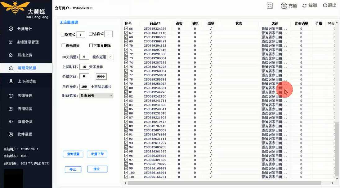Viewport: 340px width, 188px height.
Task: Click the fullscreen shrink icon at top
Action: tap(270, 6)
